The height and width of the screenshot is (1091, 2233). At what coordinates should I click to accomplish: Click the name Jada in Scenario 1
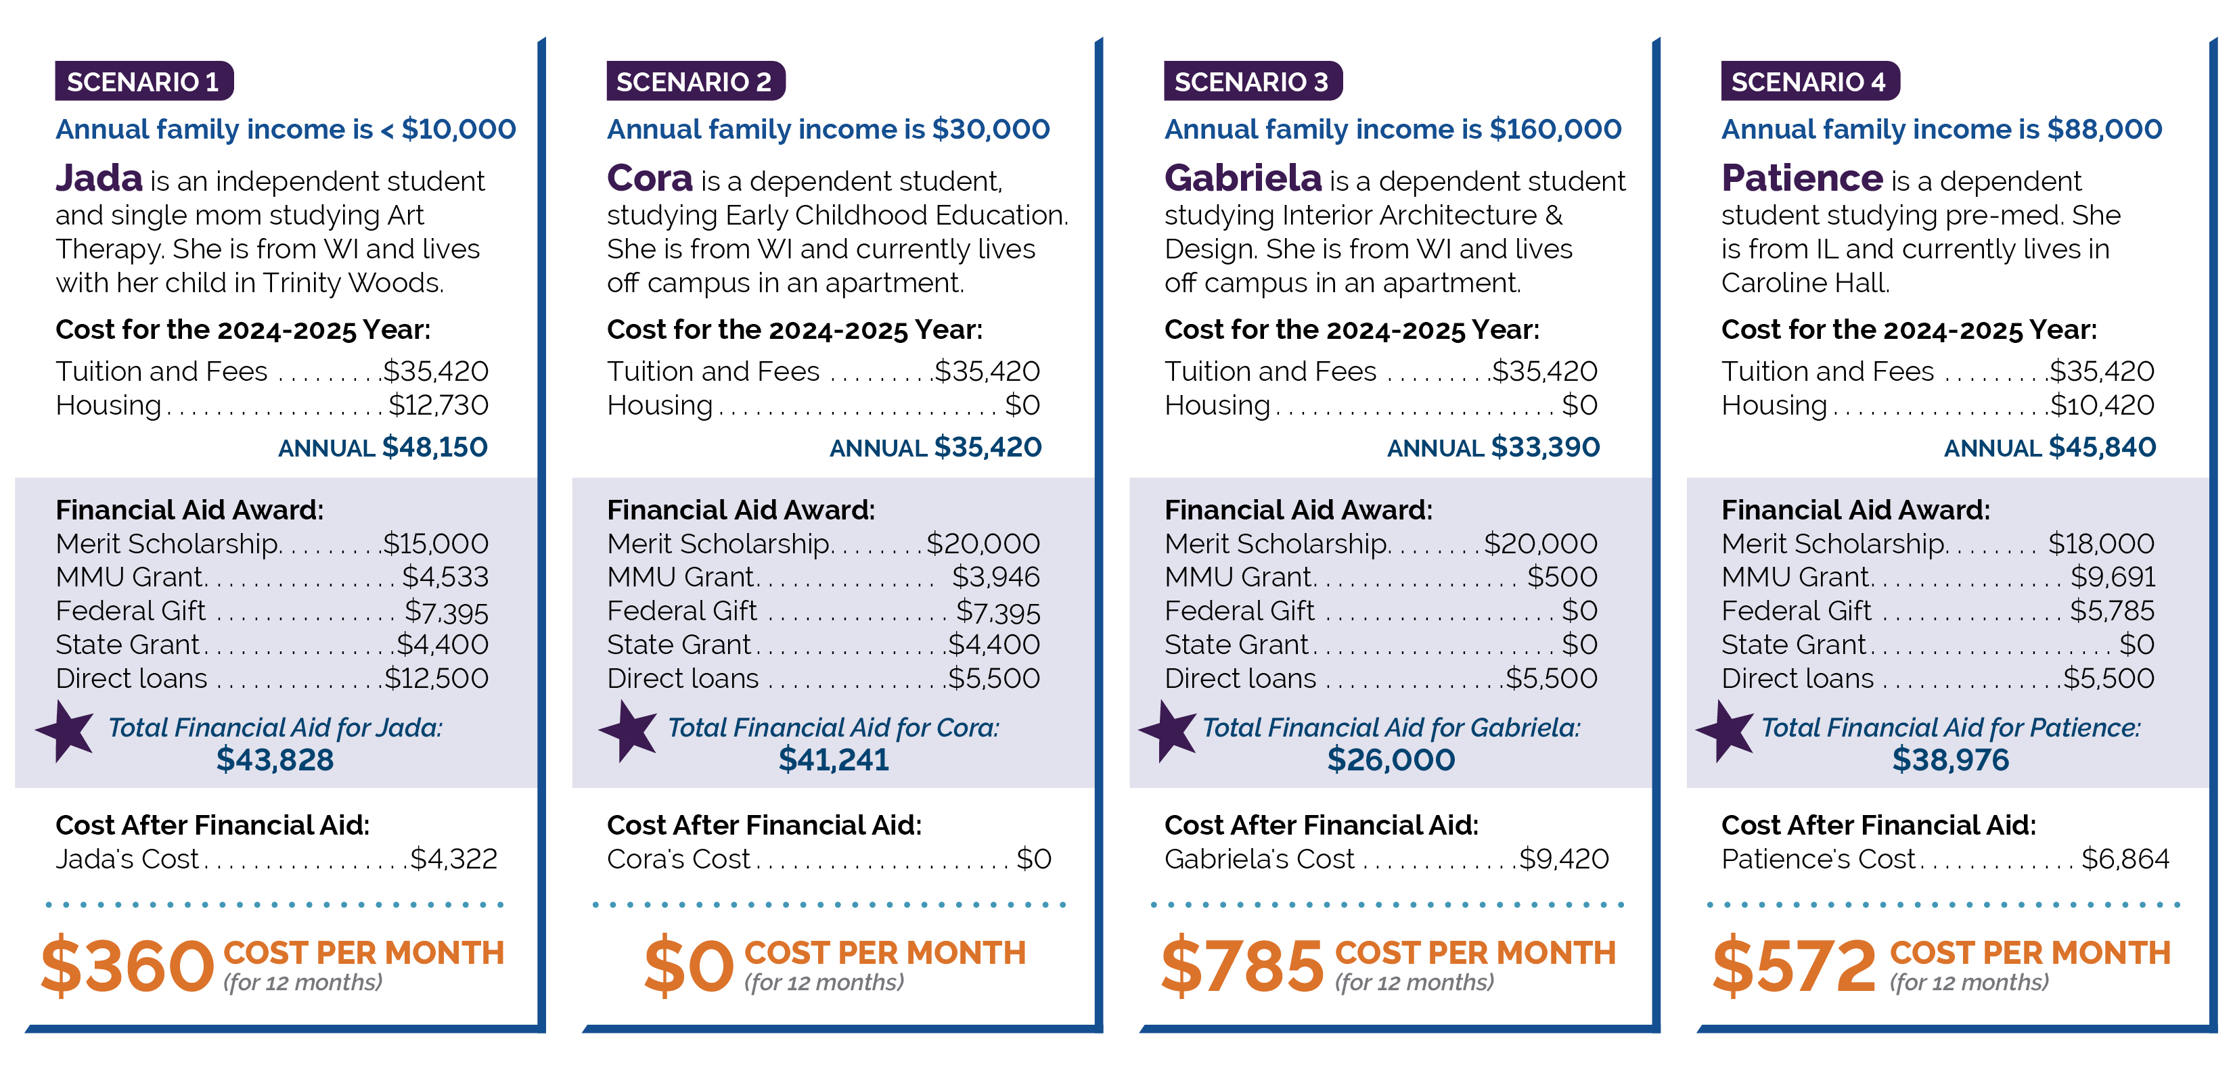coord(99,179)
